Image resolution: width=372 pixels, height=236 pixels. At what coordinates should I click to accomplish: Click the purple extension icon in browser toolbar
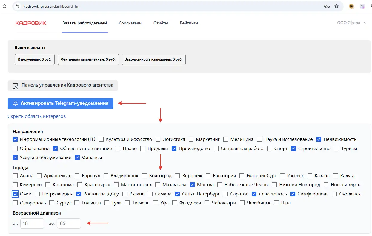[362, 6]
